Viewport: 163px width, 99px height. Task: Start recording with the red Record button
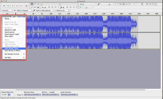(26, 6)
